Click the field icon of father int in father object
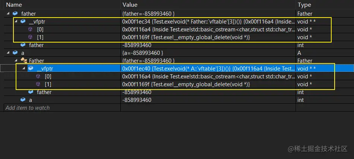 point(23,45)
